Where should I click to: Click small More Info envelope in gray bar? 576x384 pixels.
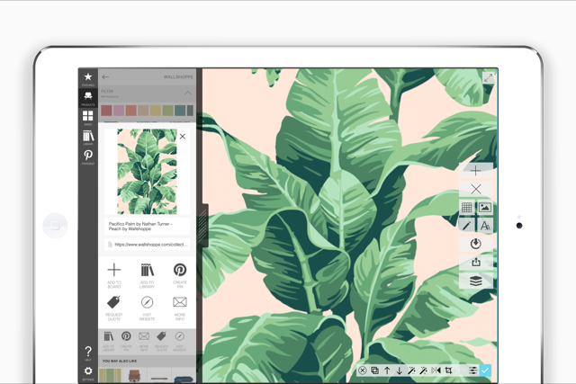tap(144, 341)
